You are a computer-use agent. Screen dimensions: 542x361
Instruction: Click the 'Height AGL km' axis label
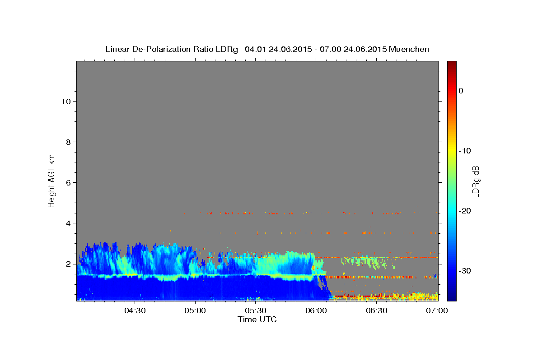(x=51, y=180)
